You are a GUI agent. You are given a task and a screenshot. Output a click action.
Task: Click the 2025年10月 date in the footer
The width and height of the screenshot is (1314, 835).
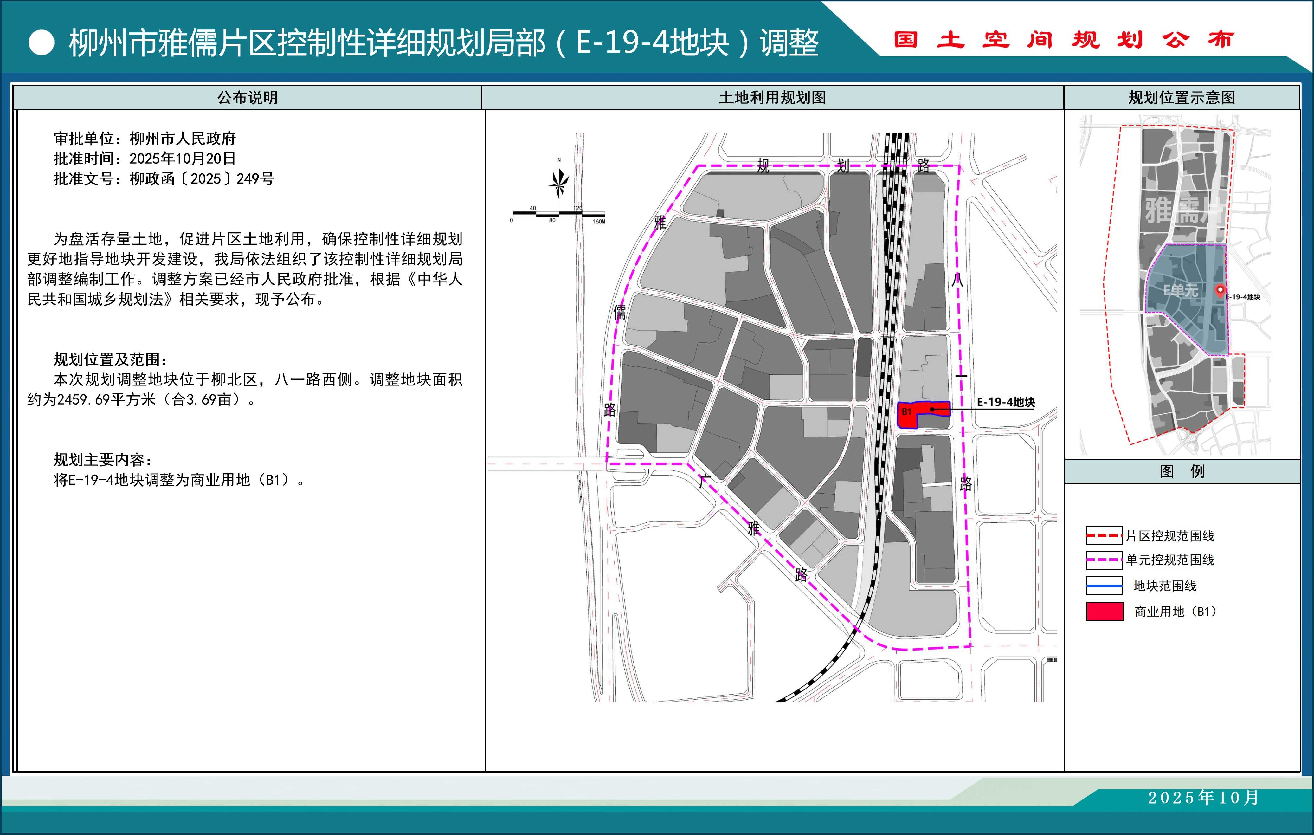pyautogui.click(x=1203, y=797)
